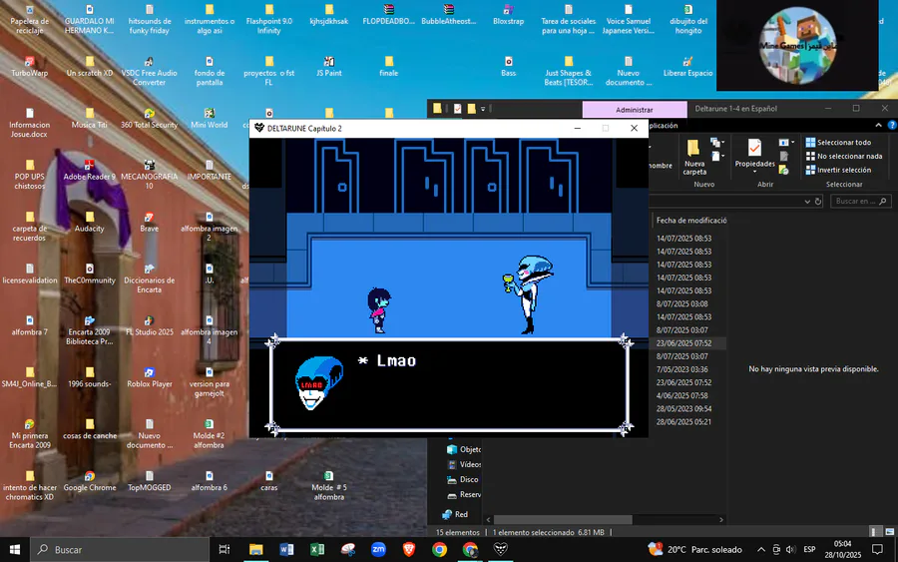This screenshot has width=898, height=562.
Task: Open the Propiedades dropdown arrow
Action: tap(754, 172)
